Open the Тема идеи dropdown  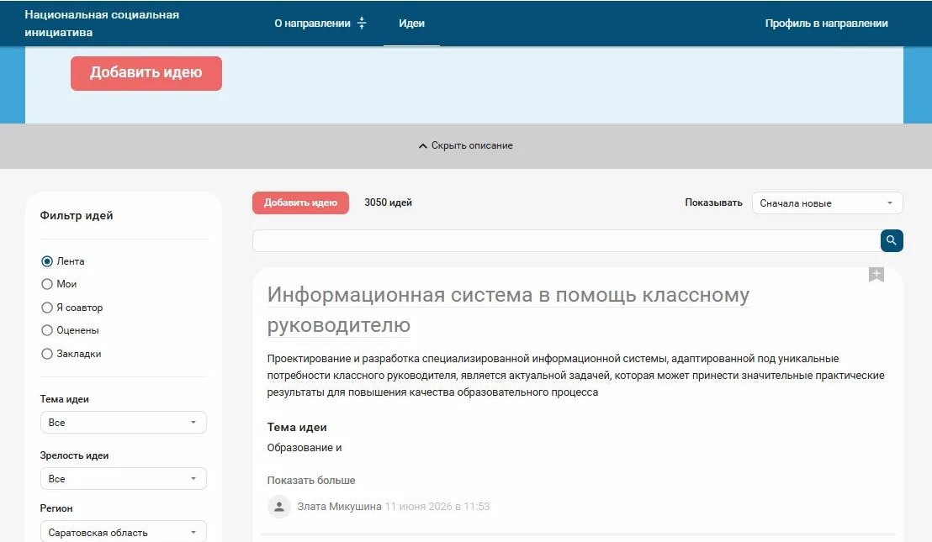point(123,422)
